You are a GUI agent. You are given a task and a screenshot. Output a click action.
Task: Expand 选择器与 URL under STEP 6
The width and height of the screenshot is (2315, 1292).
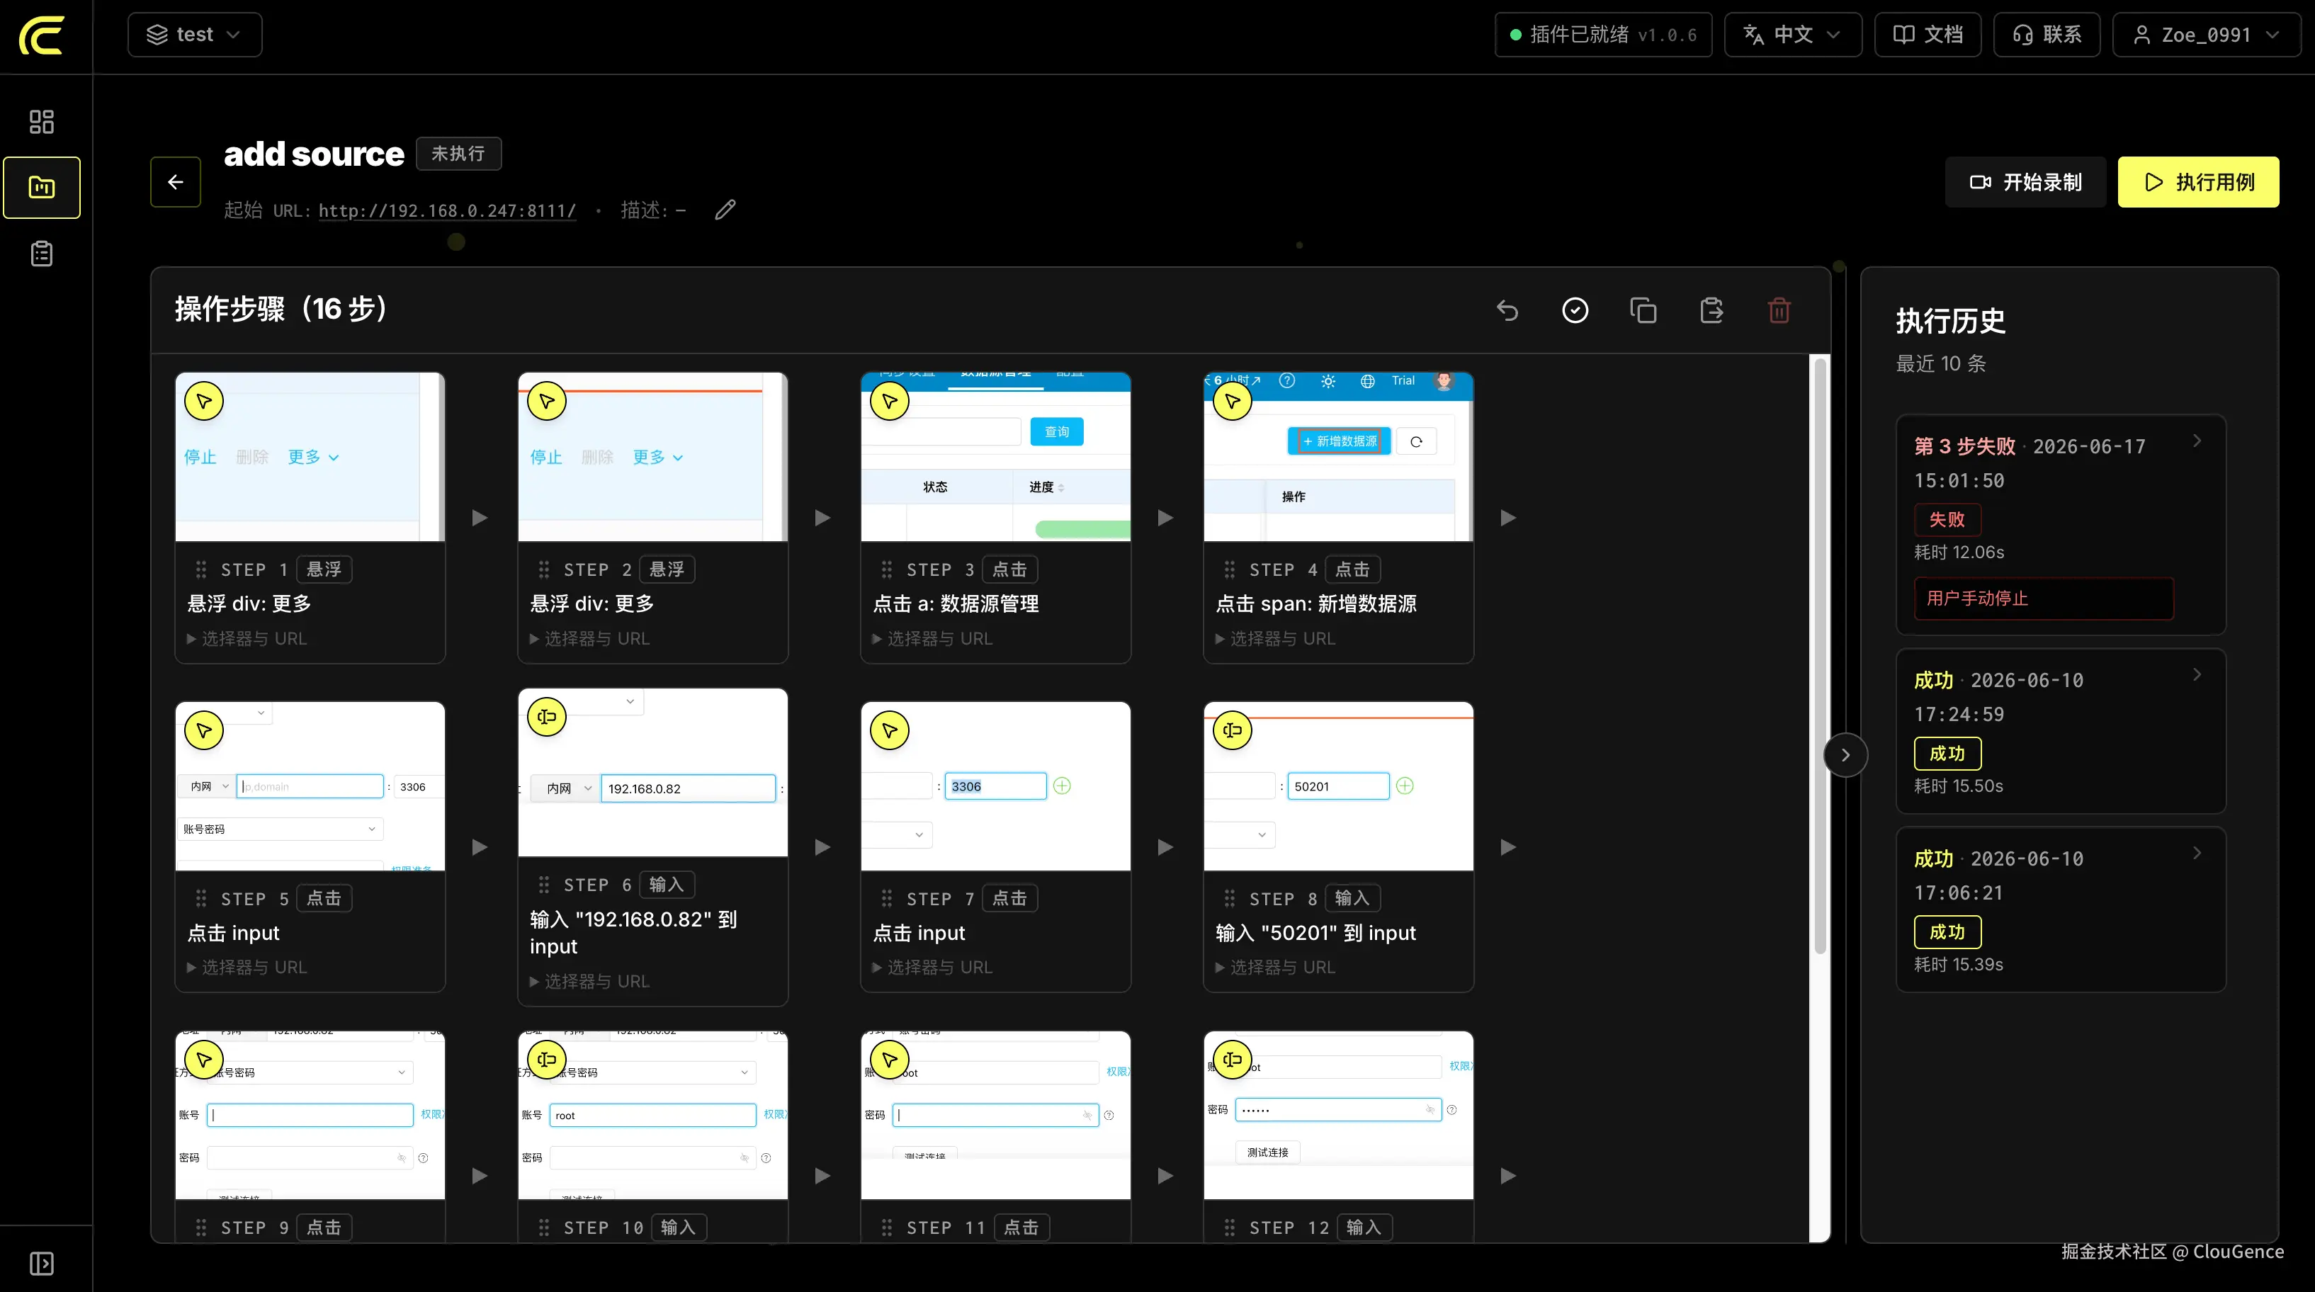click(589, 981)
